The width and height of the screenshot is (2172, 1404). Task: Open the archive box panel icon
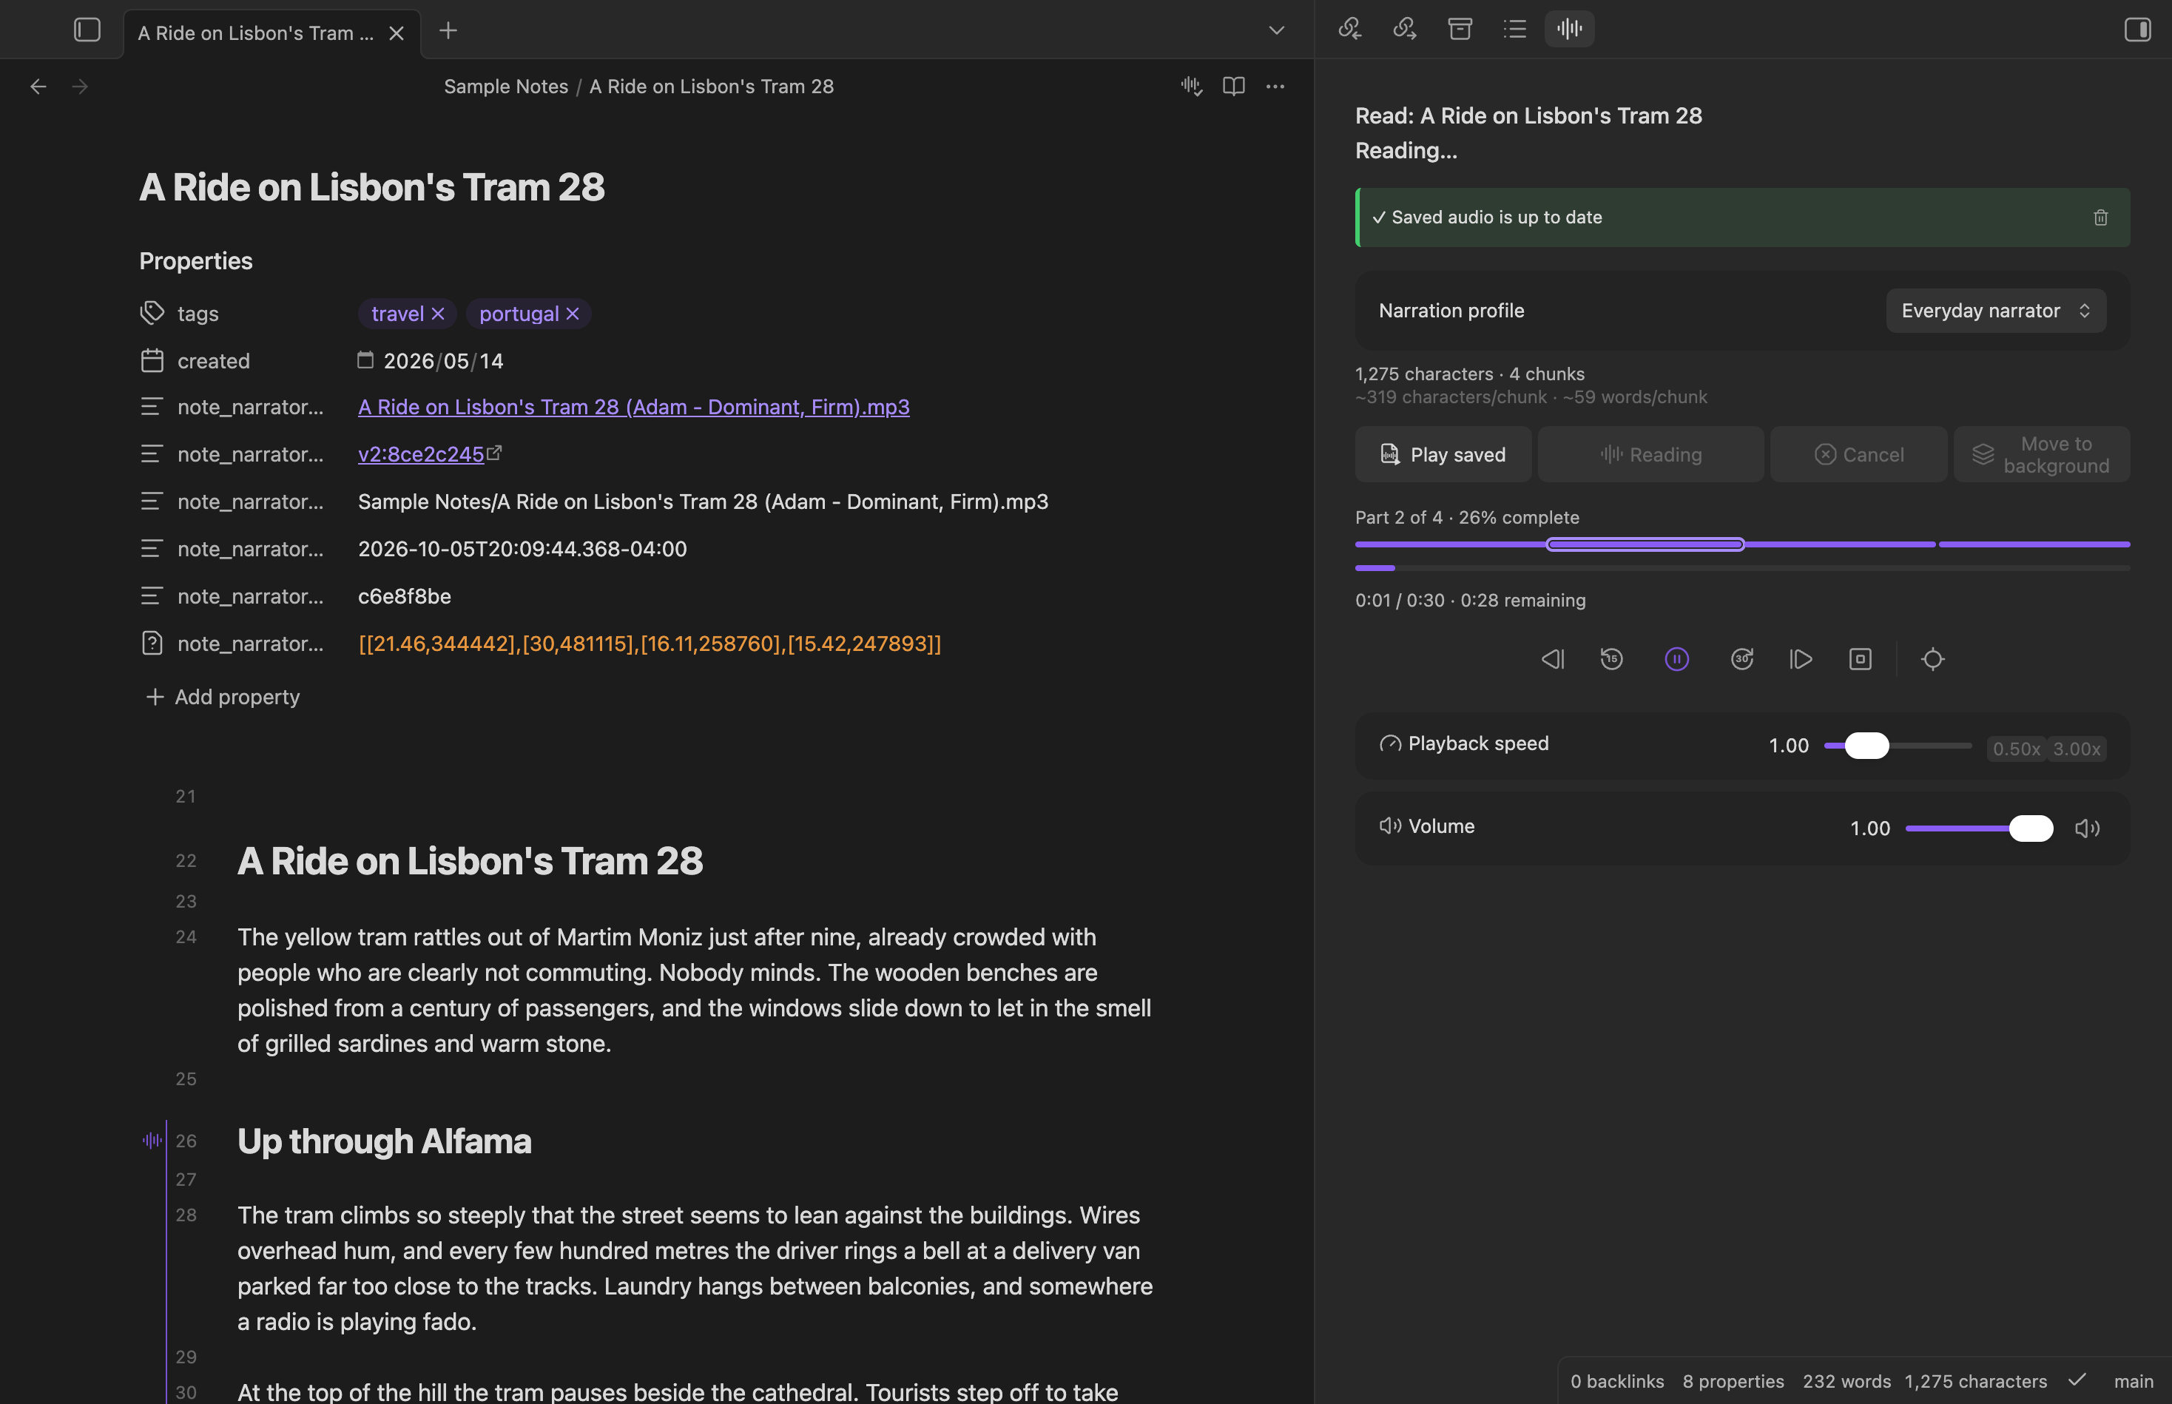click(x=1460, y=29)
